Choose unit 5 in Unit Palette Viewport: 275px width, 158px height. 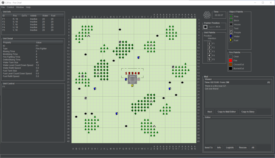(209, 59)
